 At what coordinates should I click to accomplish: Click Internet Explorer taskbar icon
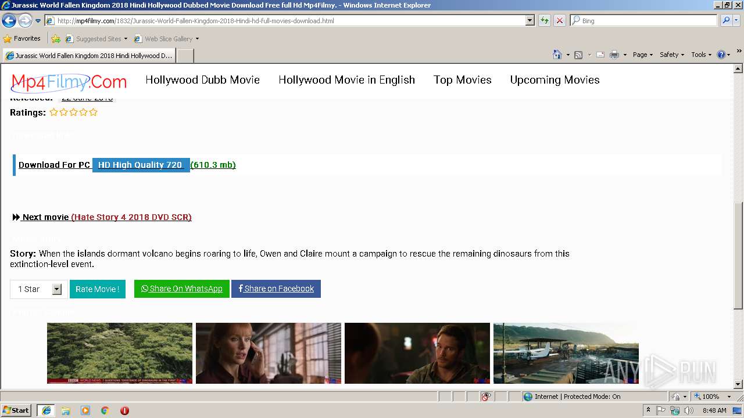46,410
